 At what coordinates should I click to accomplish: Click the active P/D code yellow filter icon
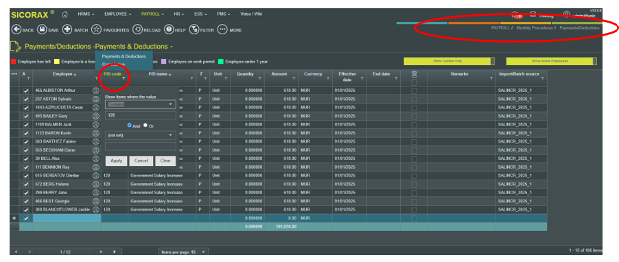coord(123,79)
